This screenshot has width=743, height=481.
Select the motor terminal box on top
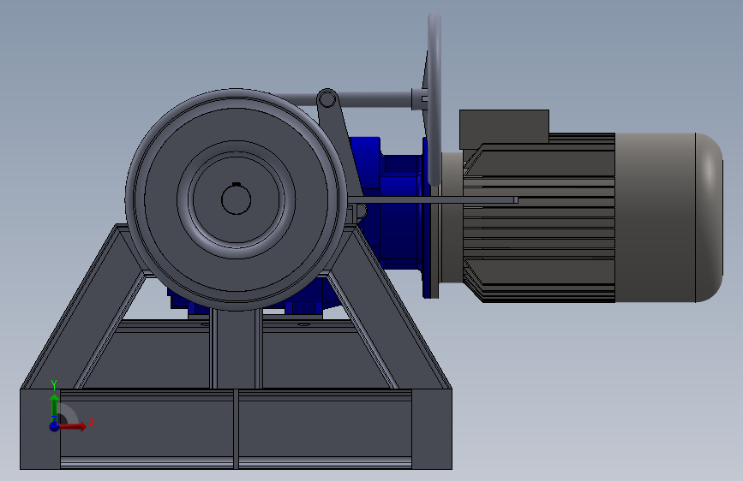click(x=504, y=128)
